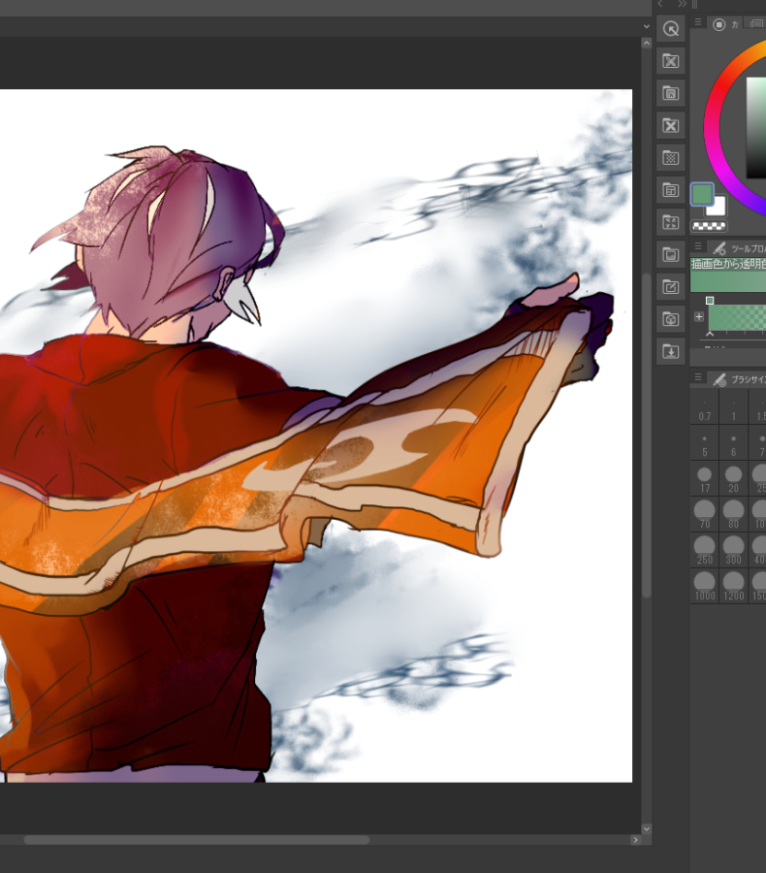Choose brush size 17
The width and height of the screenshot is (766, 873).
tap(705, 479)
